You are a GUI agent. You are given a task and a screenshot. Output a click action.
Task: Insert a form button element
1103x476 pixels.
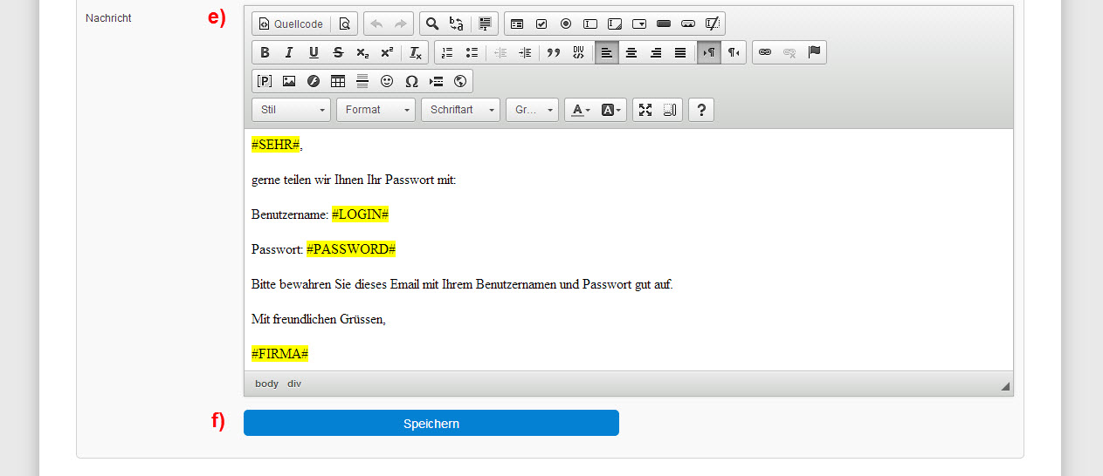(664, 24)
